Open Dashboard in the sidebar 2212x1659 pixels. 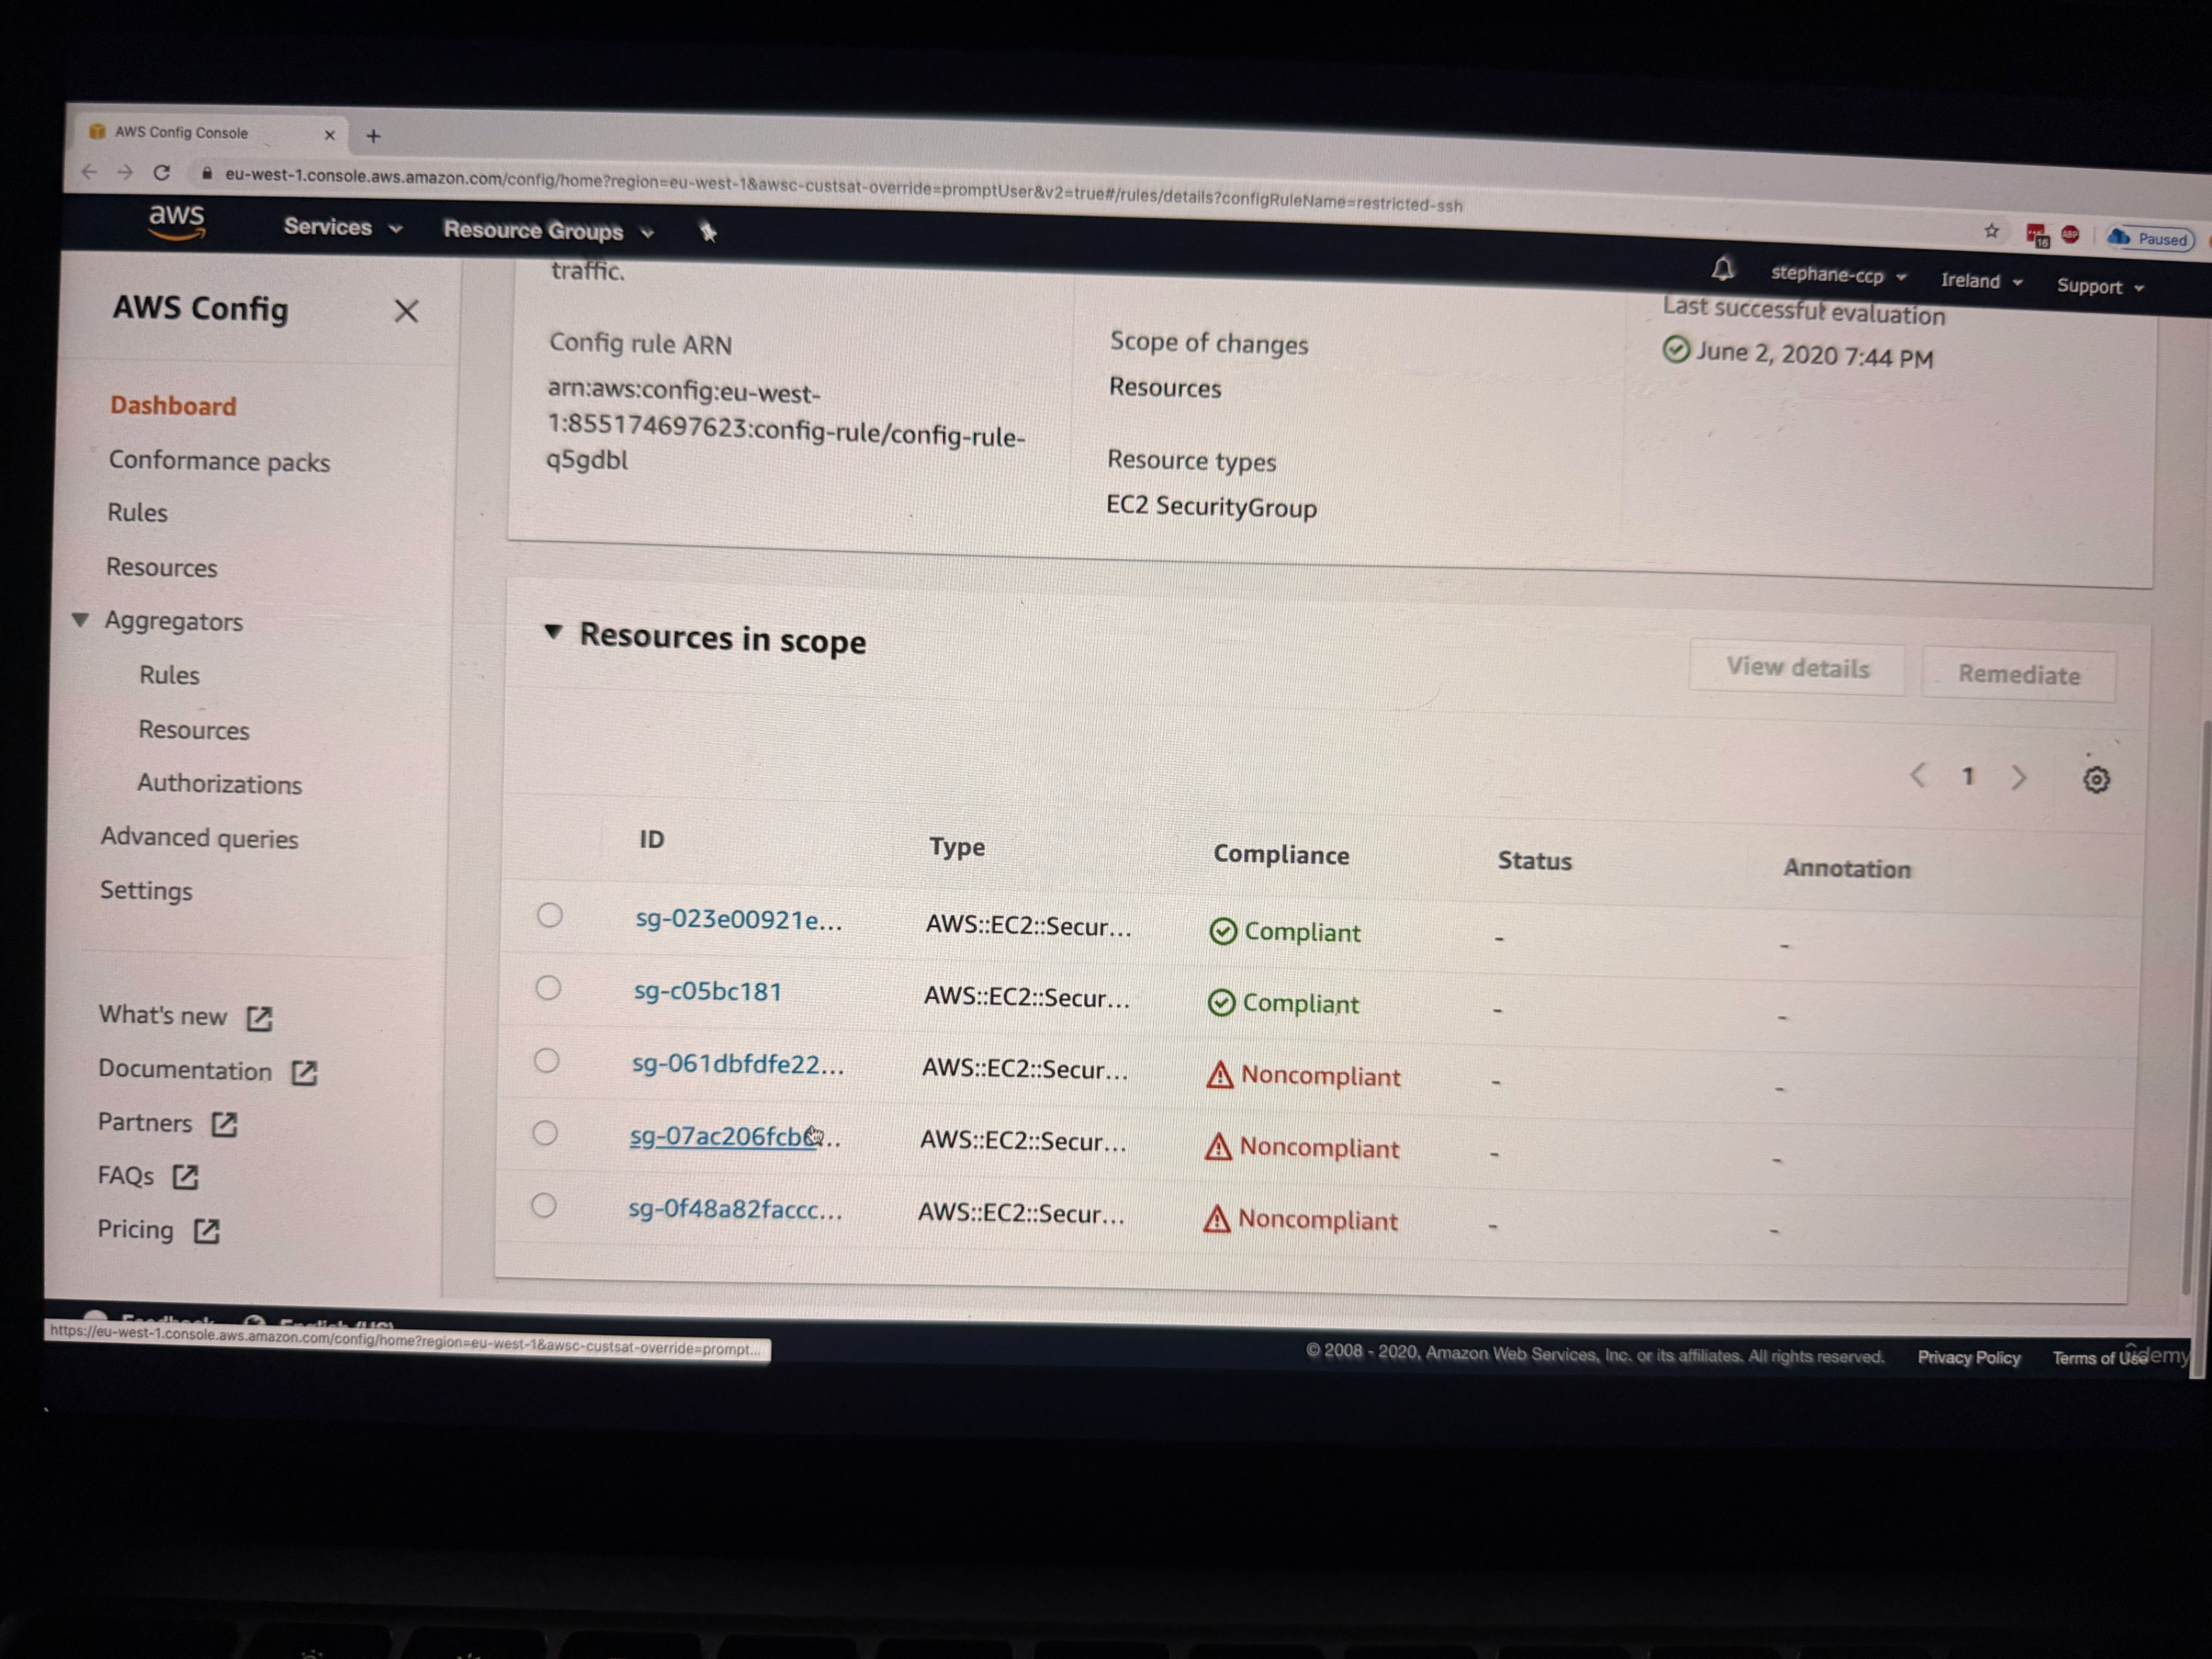pos(173,406)
